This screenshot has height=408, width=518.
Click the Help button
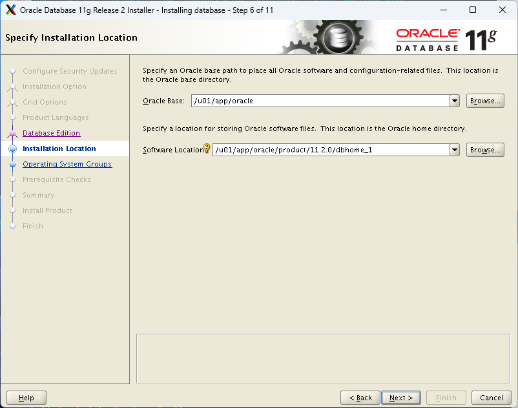[26, 398]
